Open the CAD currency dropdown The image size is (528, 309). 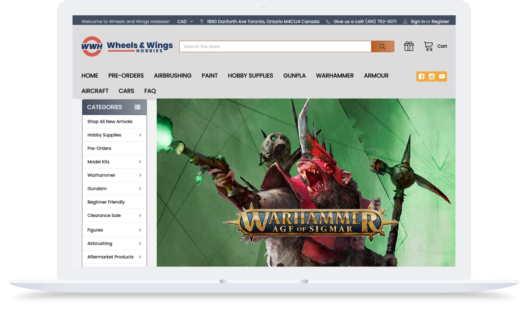tap(185, 21)
